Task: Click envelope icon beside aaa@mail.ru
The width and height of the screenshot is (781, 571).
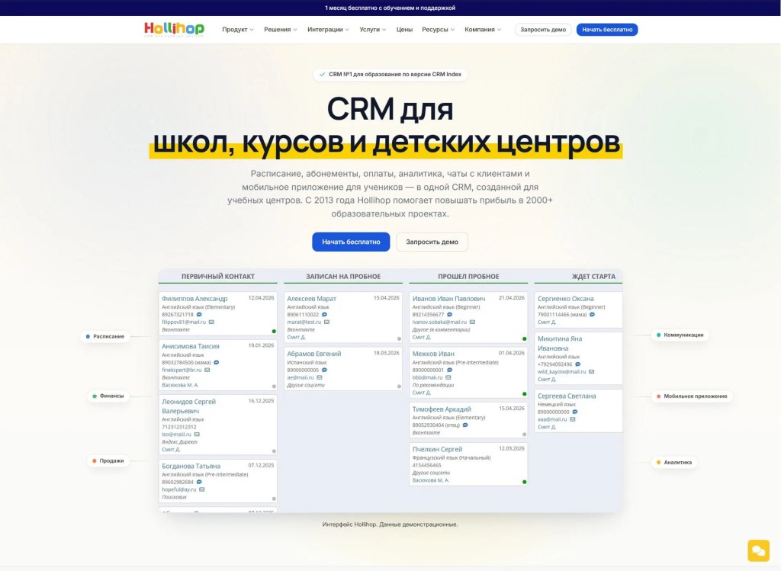Action: (x=573, y=419)
